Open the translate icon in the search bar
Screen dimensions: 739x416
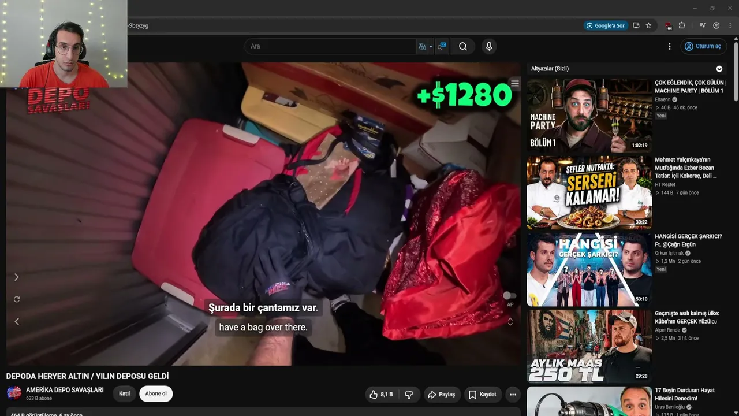pos(422,46)
